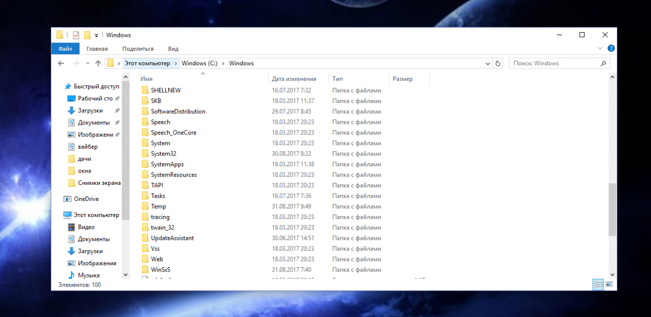Click the folder icon of the TAPI row
Image resolution: width=651 pixels, height=317 pixels.
click(x=145, y=185)
